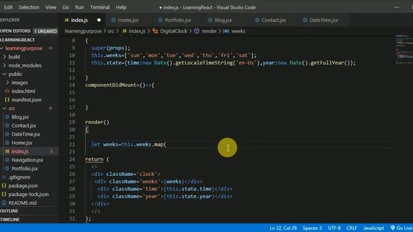Open the Selection menu
Viewport: 413px width, 232px height.
[x=29, y=7]
